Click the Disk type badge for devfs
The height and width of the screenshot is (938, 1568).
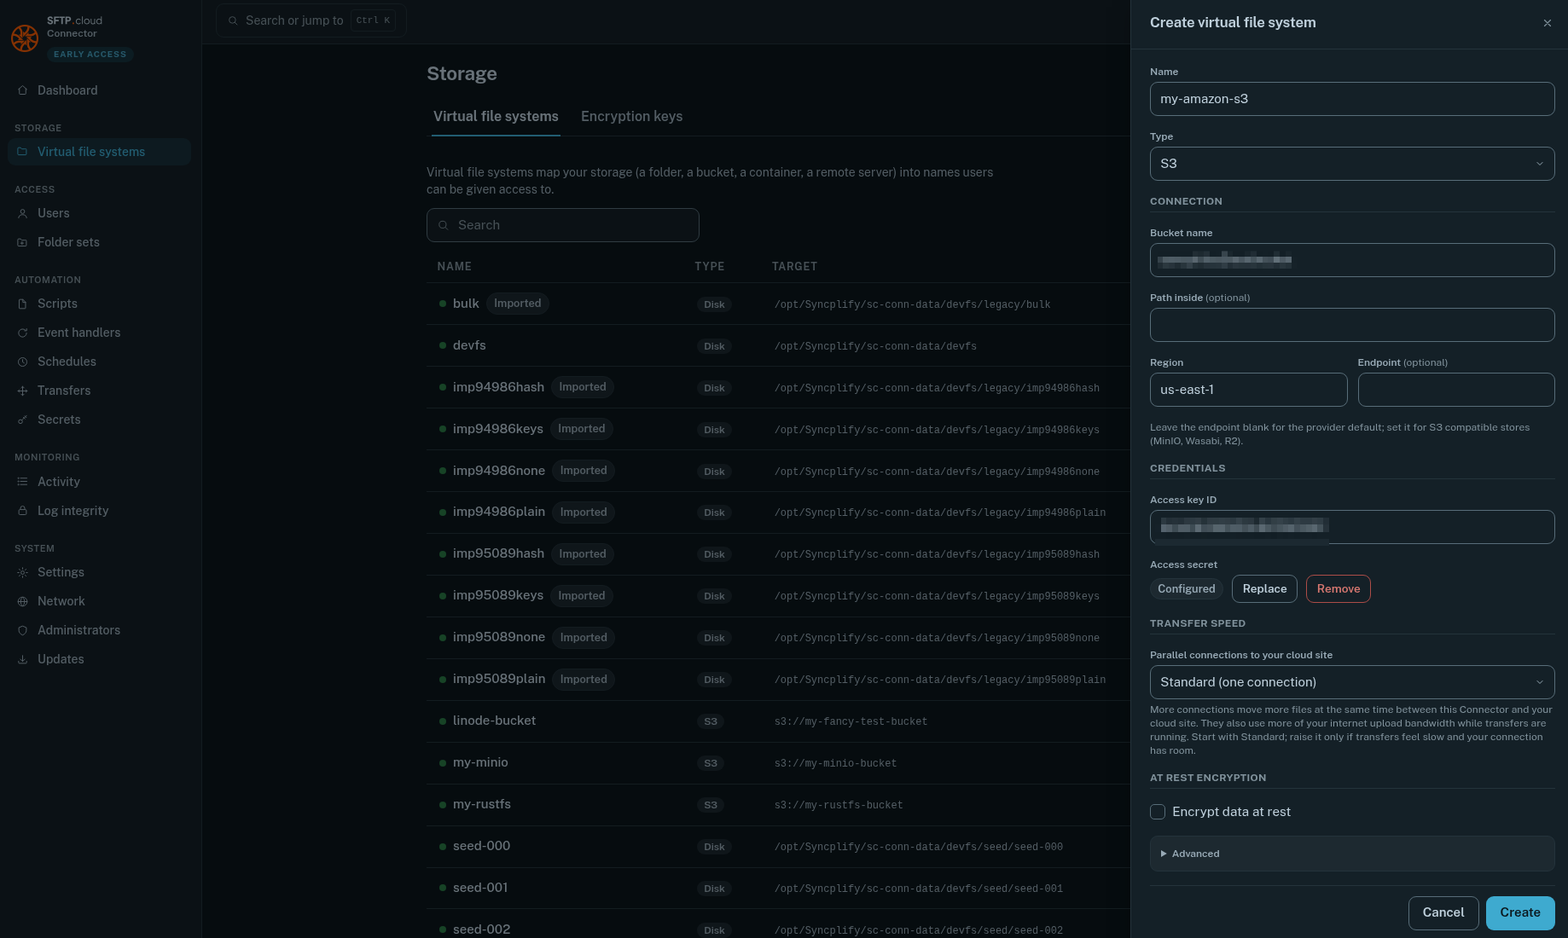(x=714, y=346)
